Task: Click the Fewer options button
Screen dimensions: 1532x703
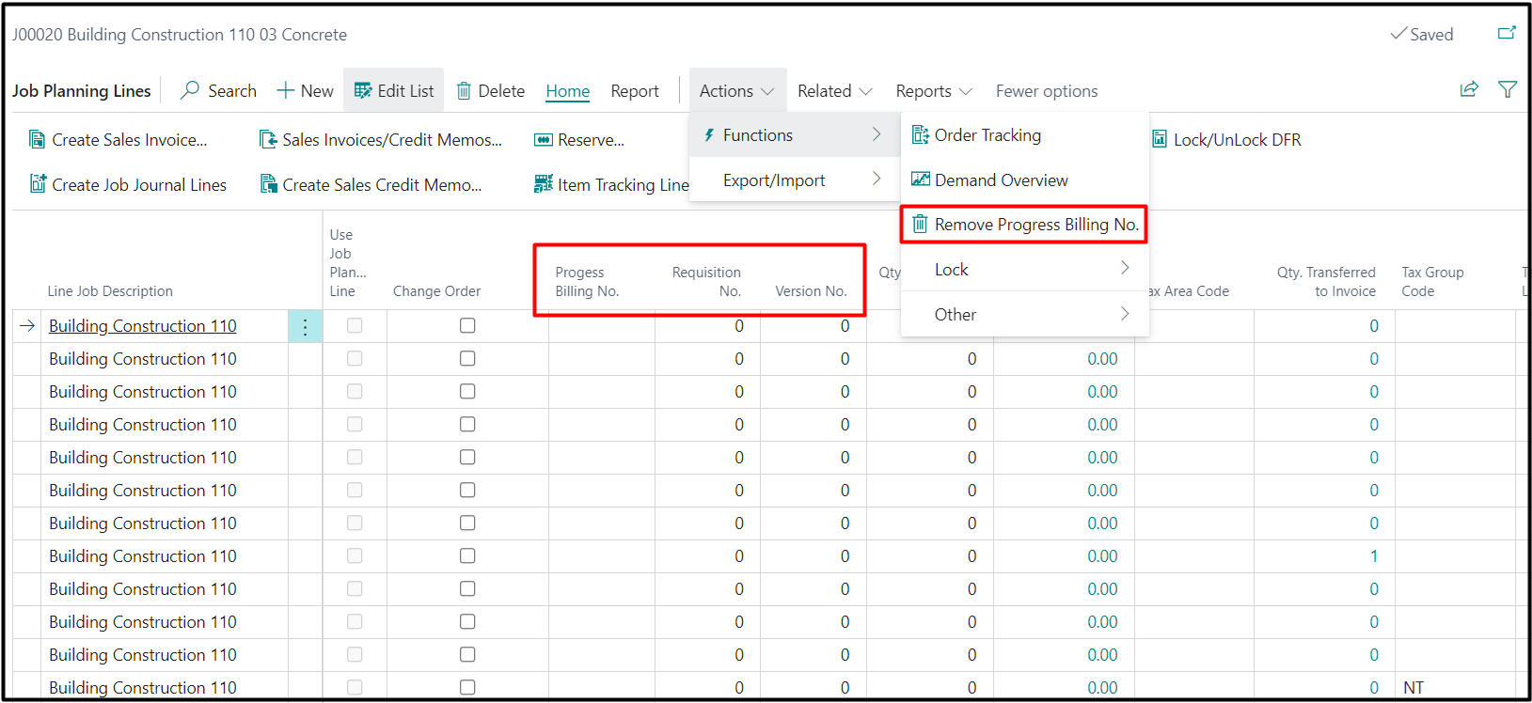Action: pos(1047,91)
